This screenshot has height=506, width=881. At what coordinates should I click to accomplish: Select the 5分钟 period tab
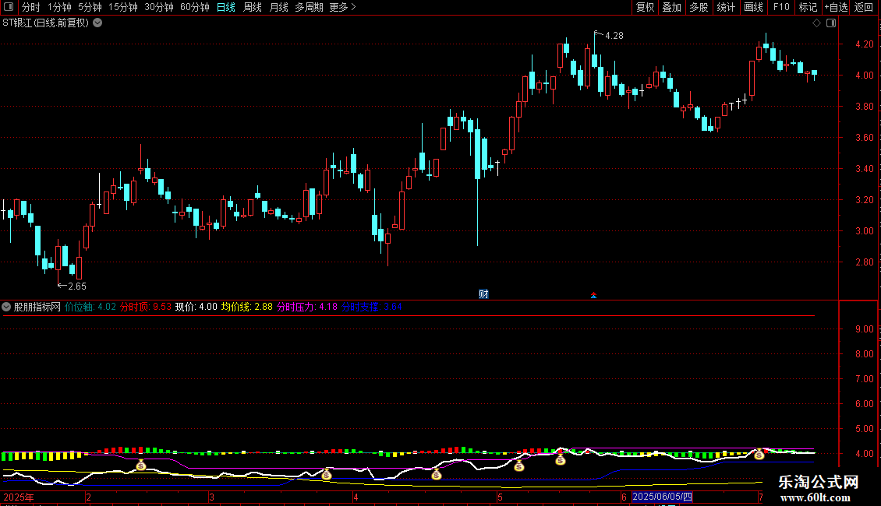point(90,7)
